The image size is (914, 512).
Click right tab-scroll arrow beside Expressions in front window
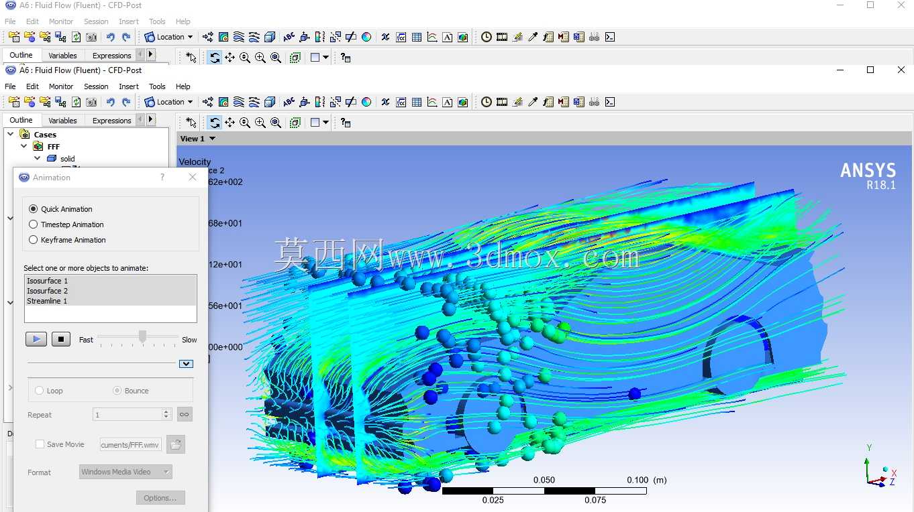(x=151, y=119)
